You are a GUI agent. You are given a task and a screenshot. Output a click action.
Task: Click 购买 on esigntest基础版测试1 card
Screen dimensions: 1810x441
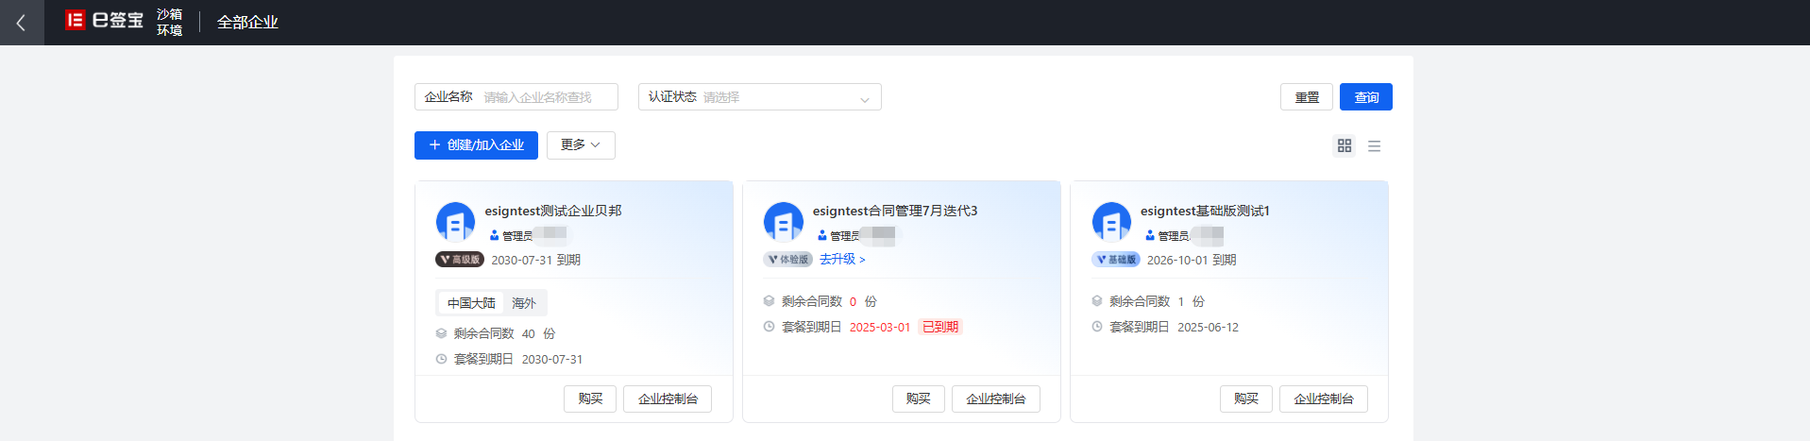1246,399
